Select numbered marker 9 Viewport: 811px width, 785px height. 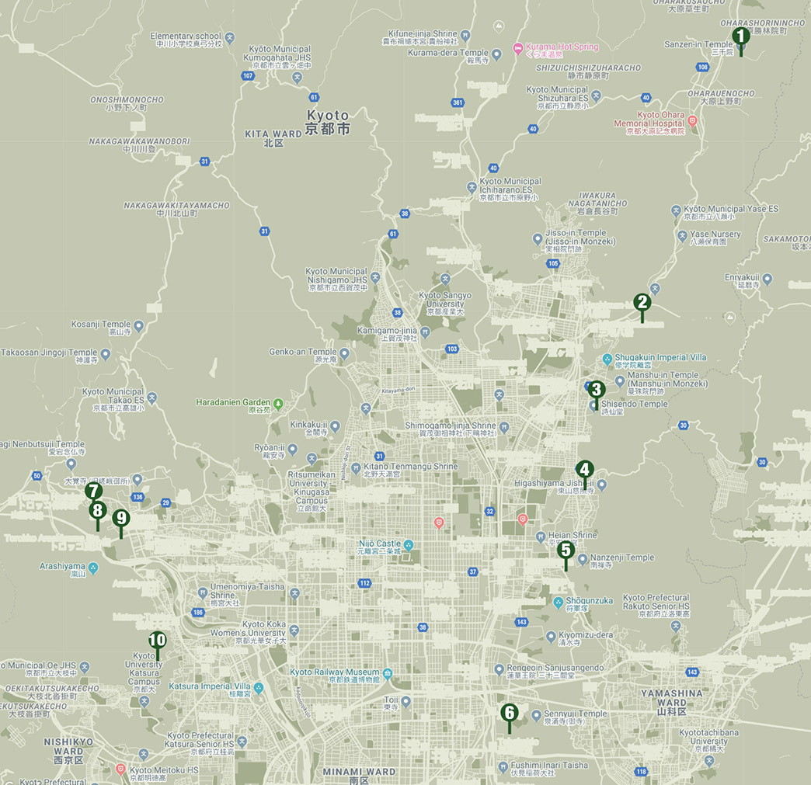tap(121, 518)
